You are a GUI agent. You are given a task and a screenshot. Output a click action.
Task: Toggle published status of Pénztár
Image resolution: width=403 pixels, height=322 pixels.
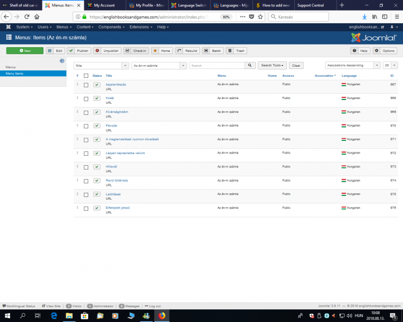click(97, 126)
